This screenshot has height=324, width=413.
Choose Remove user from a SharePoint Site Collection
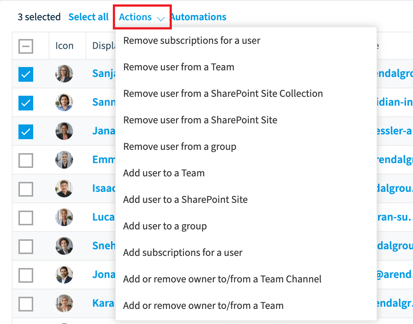246,94
